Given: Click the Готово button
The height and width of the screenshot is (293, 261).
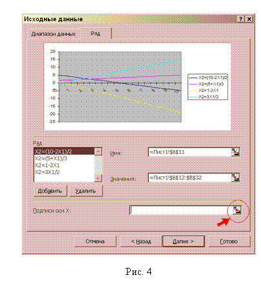Looking at the screenshot, I should coord(229,241).
